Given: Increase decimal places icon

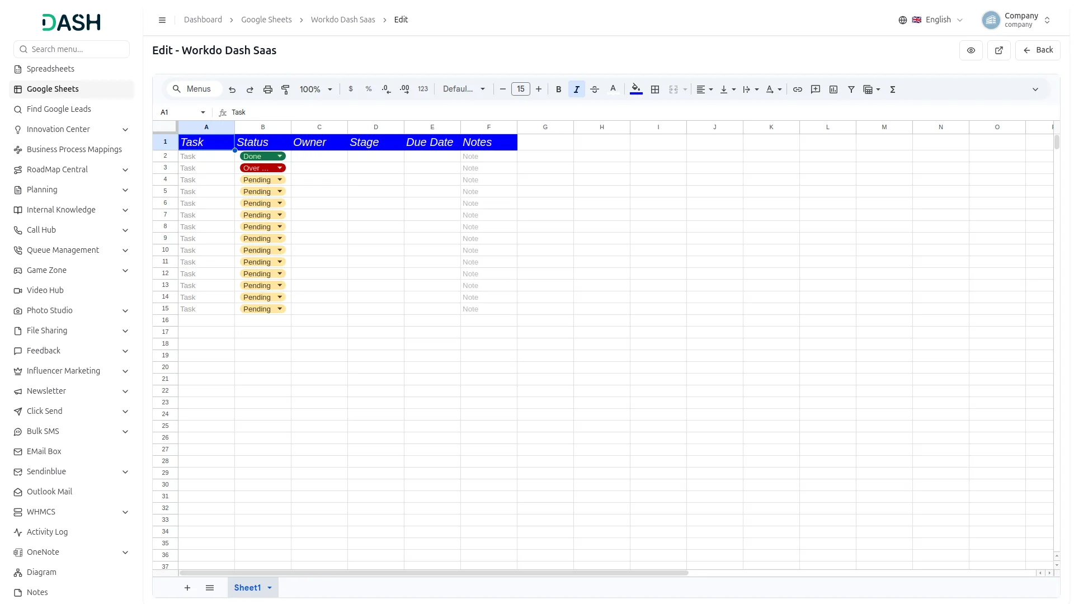Looking at the screenshot, I should [404, 89].
